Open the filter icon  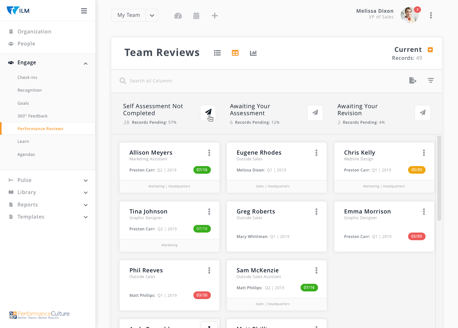point(431,80)
